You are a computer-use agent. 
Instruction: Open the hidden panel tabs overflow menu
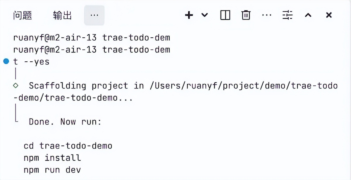pyautogui.click(x=94, y=15)
